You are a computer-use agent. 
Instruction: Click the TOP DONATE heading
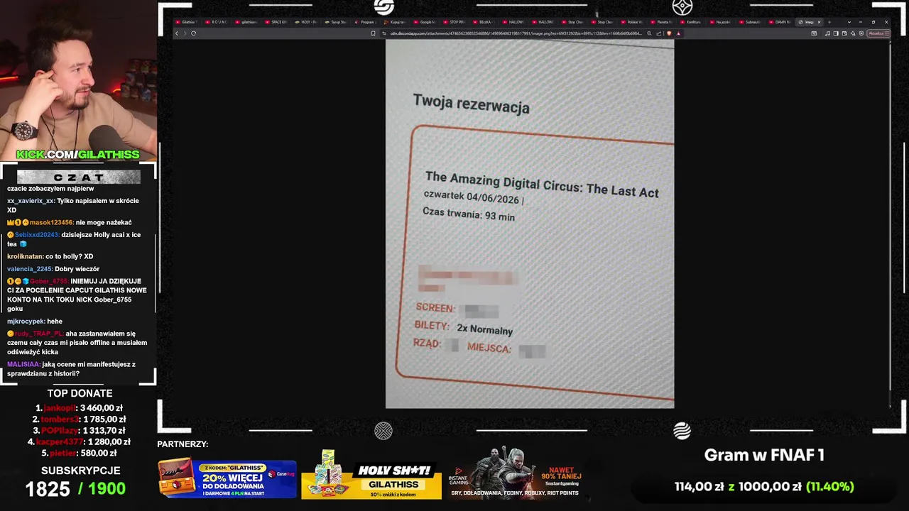[x=80, y=393]
